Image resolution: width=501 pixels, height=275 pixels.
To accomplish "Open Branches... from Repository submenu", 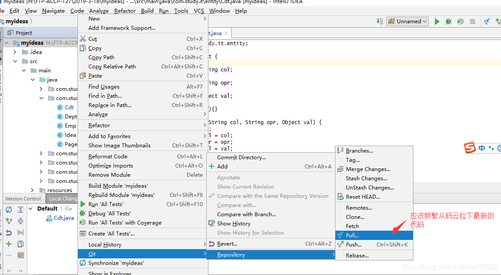I will (x=374, y=151).
